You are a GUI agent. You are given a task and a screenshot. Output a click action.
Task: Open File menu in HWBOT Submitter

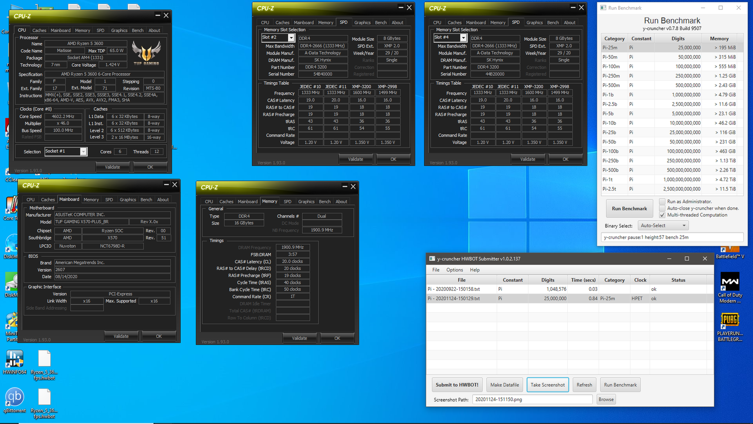click(436, 270)
